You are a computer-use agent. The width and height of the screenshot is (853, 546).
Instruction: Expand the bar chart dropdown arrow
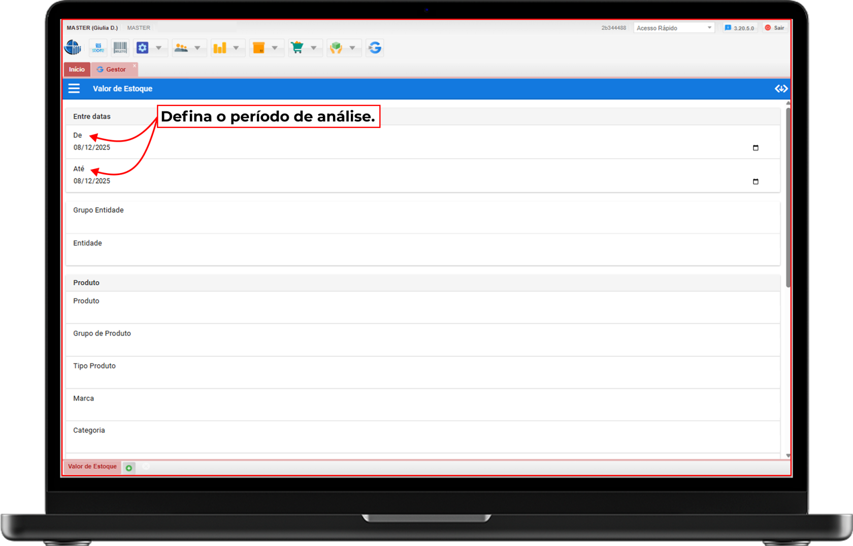point(236,48)
